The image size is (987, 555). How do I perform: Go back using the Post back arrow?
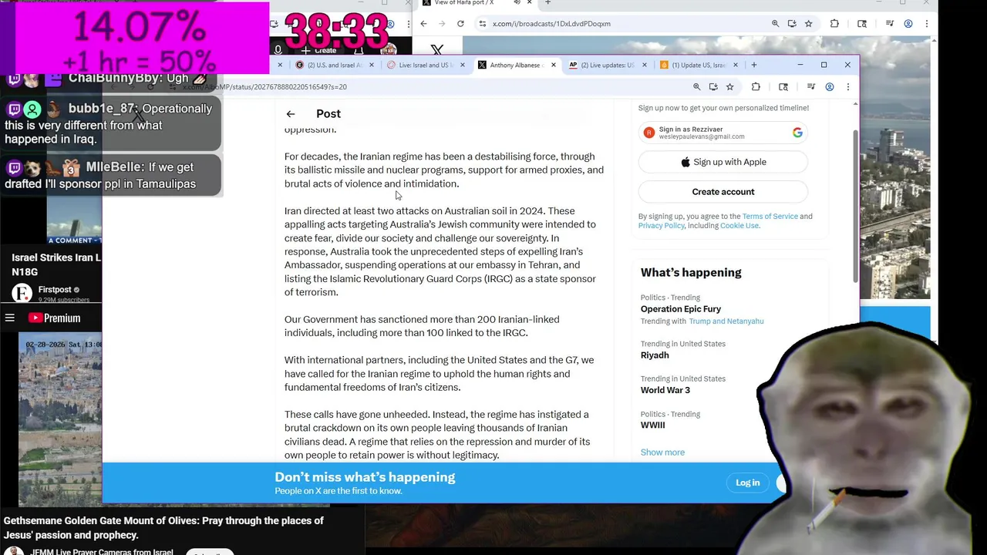291,114
